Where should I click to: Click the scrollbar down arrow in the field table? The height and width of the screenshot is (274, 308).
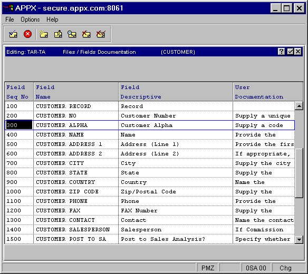(x=299, y=239)
